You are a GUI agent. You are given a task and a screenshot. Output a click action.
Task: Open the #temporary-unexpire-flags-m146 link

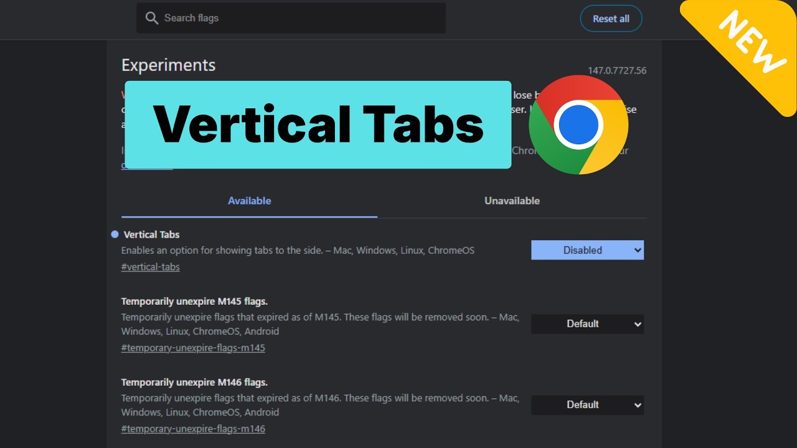click(x=193, y=429)
